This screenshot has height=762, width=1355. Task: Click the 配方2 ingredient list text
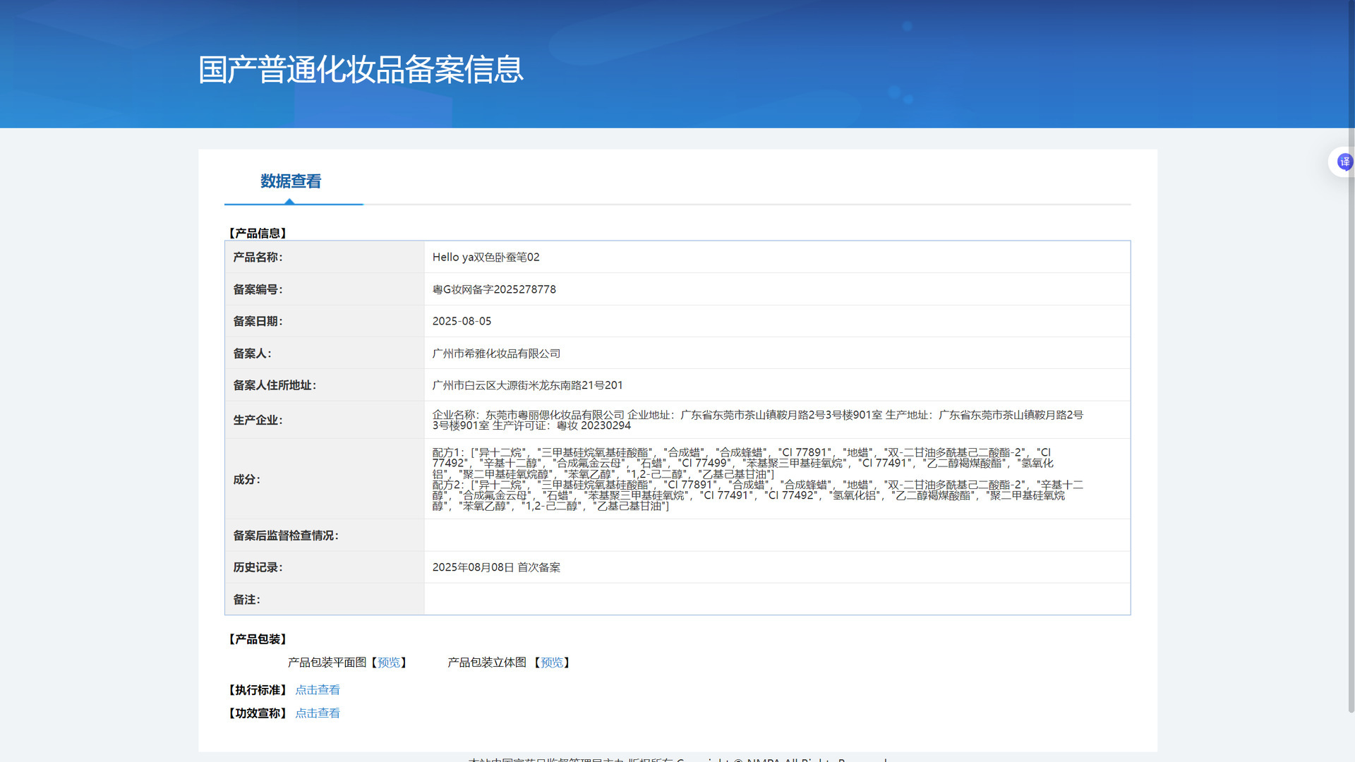click(x=757, y=495)
